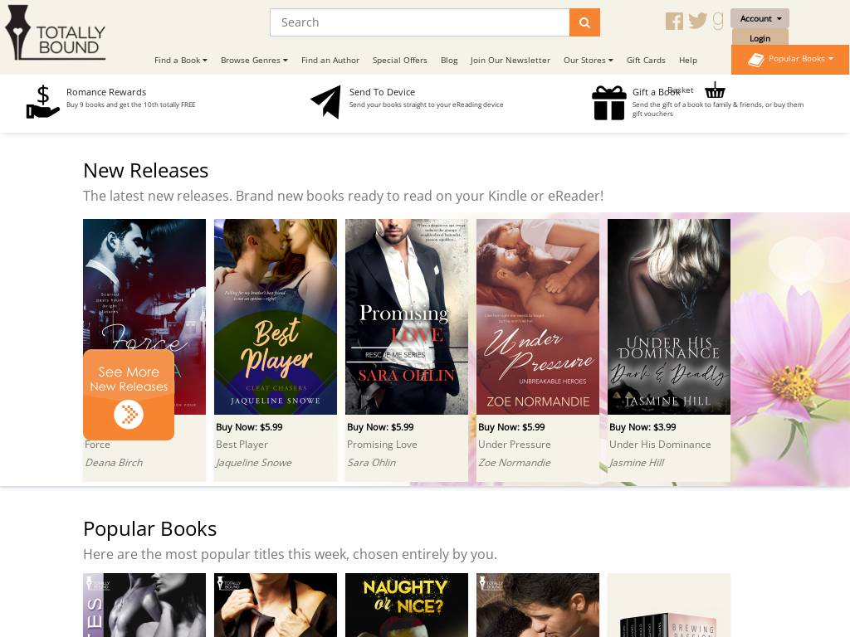Click the Gift a Book present icon

608,102
